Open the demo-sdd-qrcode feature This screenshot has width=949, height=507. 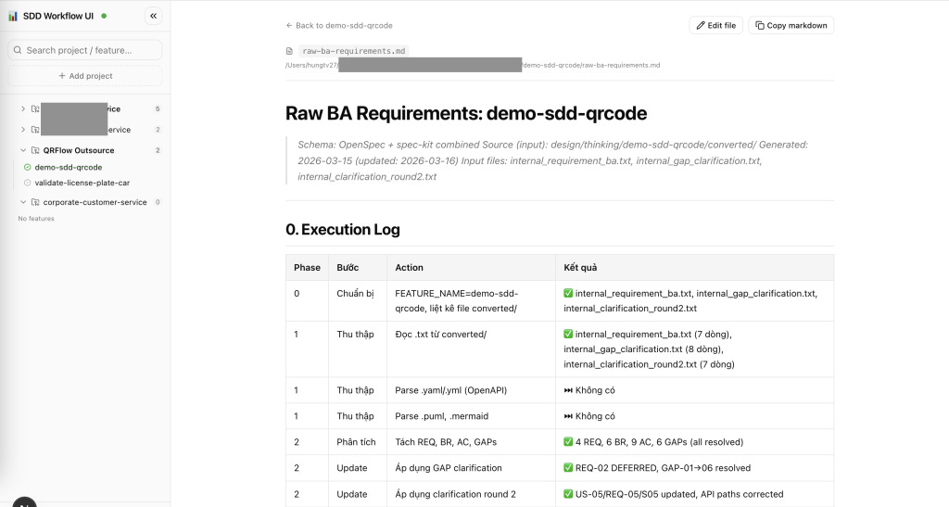pyautogui.click(x=69, y=167)
